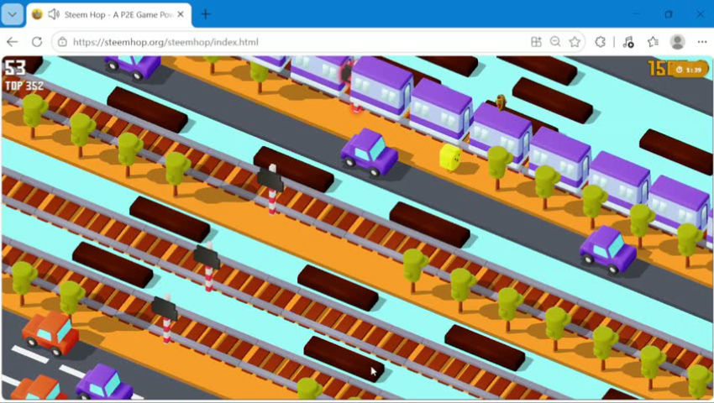Mute the Steem Hop tab audio
The height and width of the screenshot is (403, 714).
(x=54, y=14)
